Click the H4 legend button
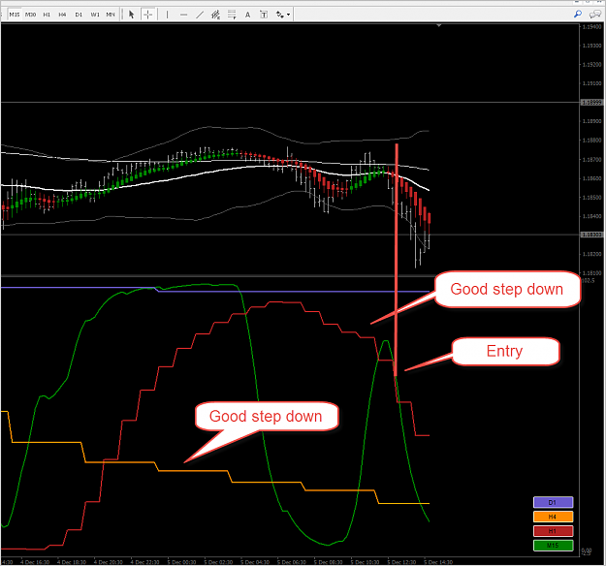 click(553, 517)
